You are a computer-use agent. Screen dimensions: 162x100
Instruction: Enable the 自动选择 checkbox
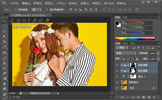[x=15, y=10]
